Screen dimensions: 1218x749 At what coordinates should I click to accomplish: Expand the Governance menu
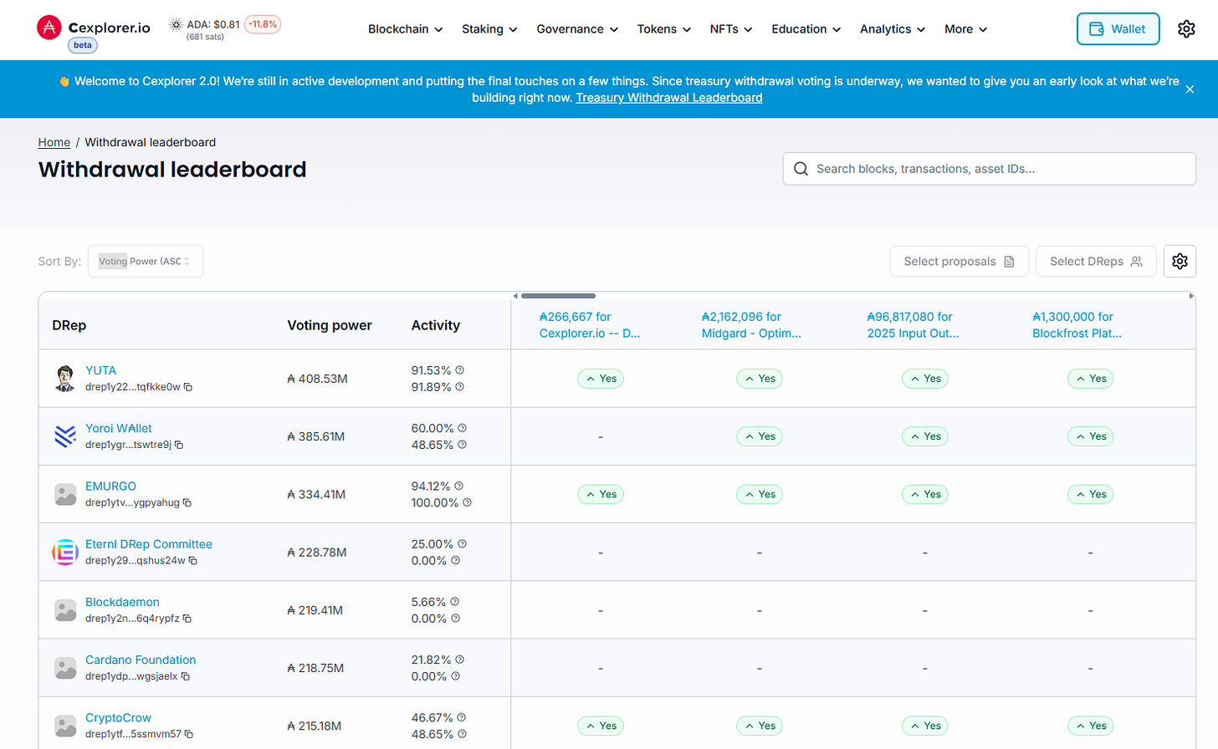click(x=577, y=29)
